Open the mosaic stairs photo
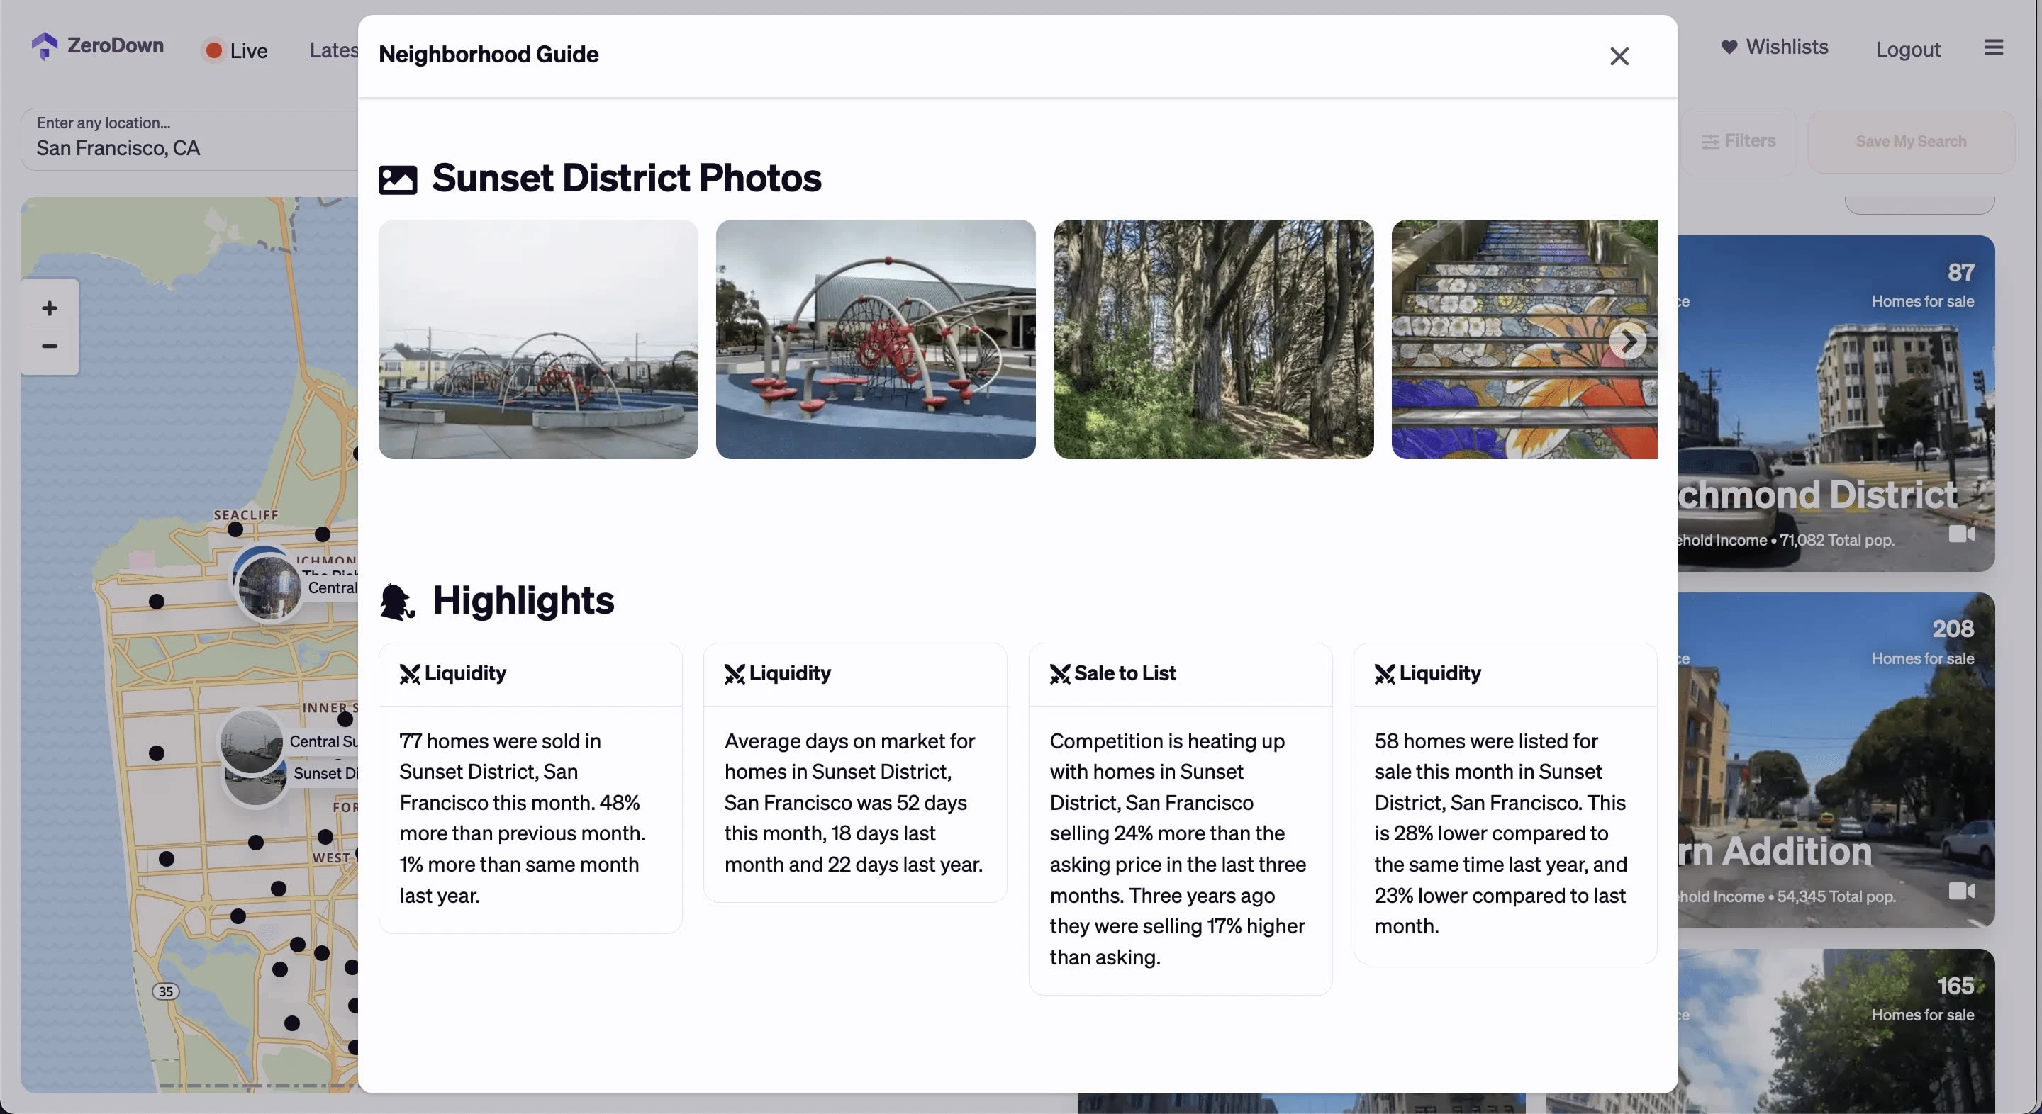Image resolution: width=2042 pixels, height=1114 pixels. [x=1524, y=339]
